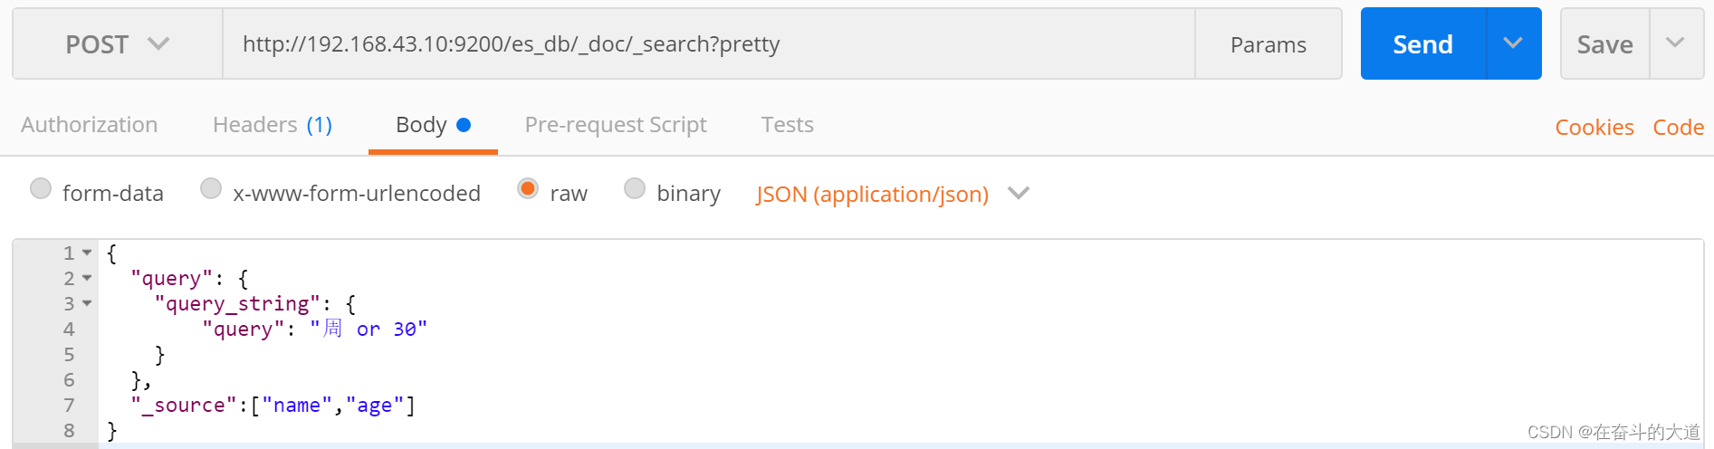Open the Code snippet link

pyautogui.click(x=1678, y=128)
